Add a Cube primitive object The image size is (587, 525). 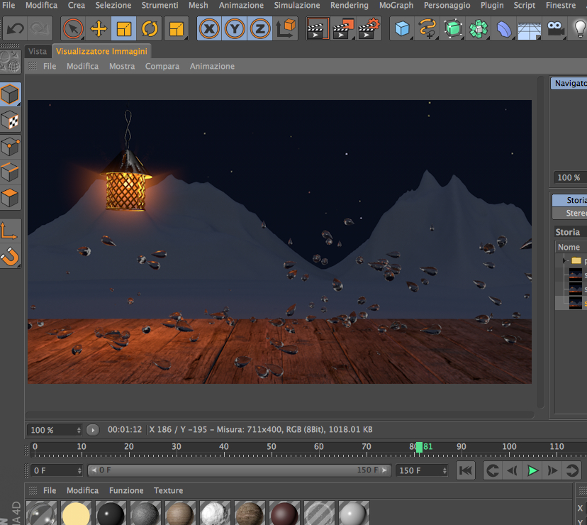point(402,29)
